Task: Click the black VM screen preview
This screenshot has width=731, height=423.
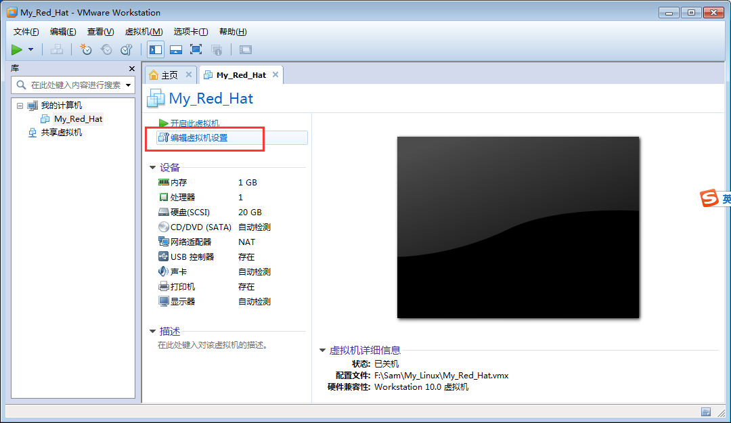Action: [x=518, y=227]
